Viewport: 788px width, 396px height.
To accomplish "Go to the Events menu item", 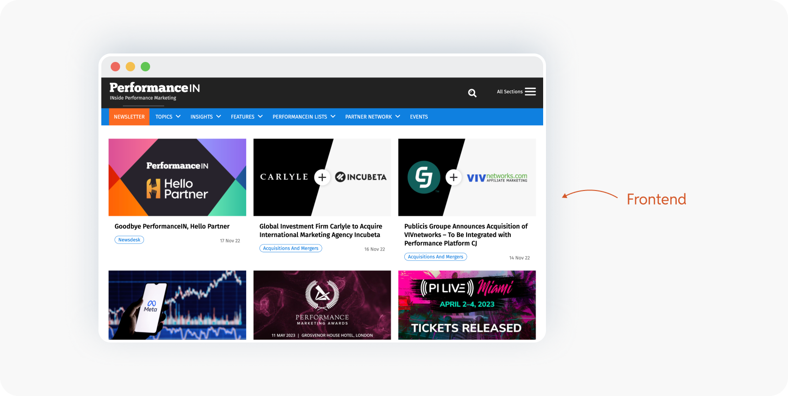I will [419, 117].
